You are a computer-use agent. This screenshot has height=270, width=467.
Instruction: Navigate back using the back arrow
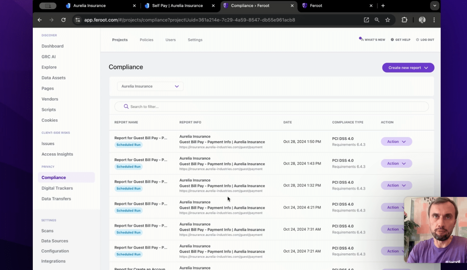39,20
